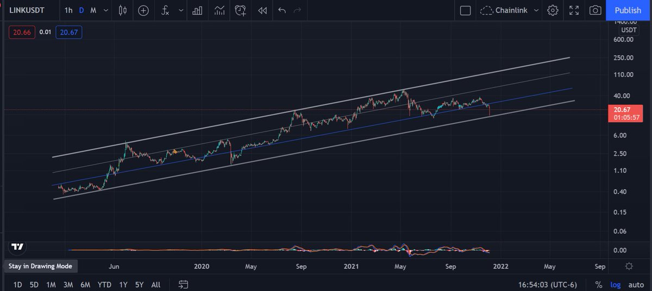Image resolution: width=652 pixels, height=291 pixels.
Task: Click the TradingView logo on the chart
Action: click(x=18, y=247)
